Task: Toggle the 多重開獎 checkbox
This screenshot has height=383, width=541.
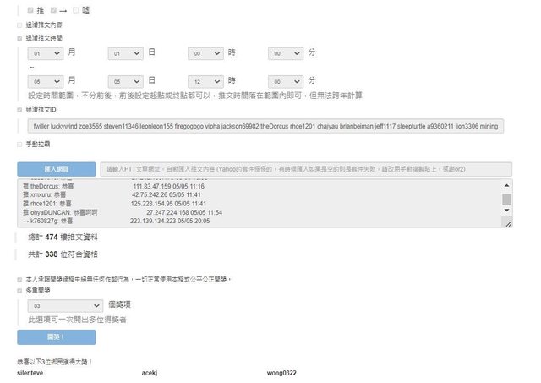Action: click(21, 291)
